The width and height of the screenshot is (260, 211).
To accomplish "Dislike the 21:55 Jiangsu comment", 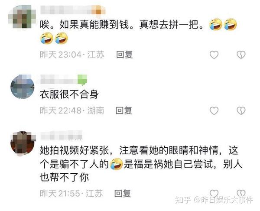I will pyautogui.click(x=241, y=193).
